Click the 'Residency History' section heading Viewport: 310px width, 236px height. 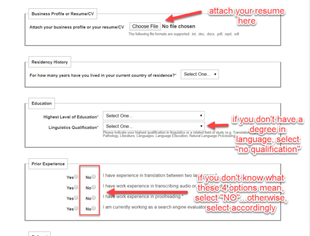pos(50,62)
